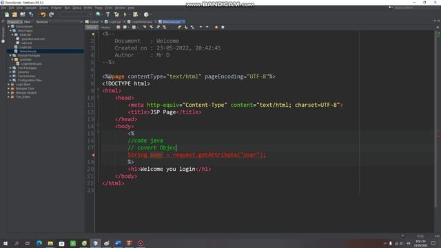The width and height of the screenshot is (441, 248).
Task: Switch to the Files panel tab
Action: point(28,21)
